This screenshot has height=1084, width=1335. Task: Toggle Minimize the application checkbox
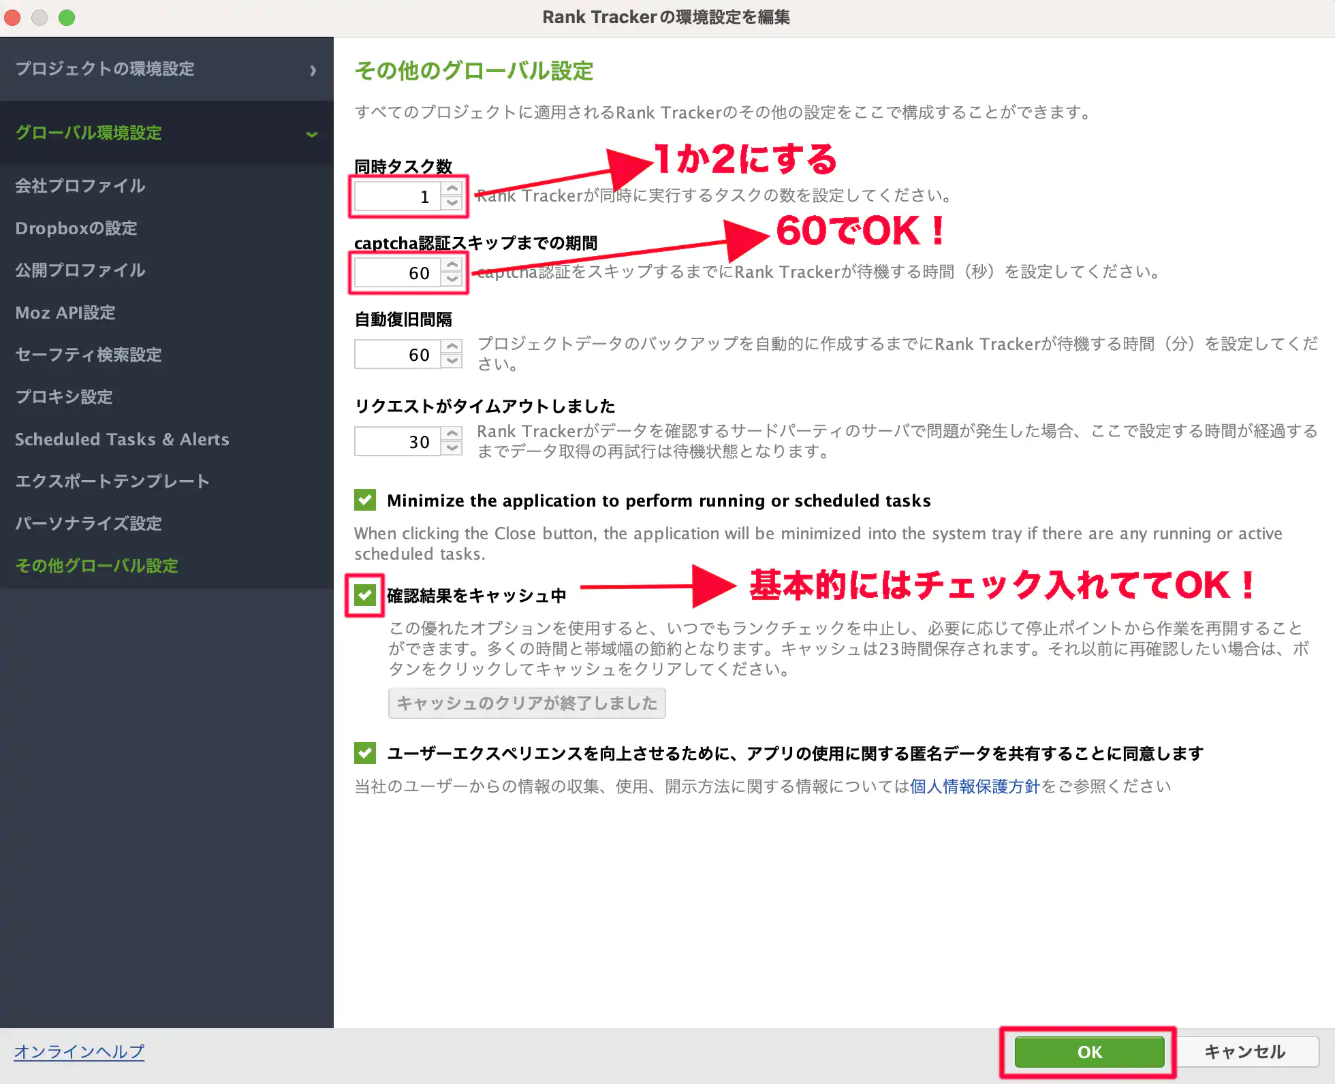click(x=365, y=500)
